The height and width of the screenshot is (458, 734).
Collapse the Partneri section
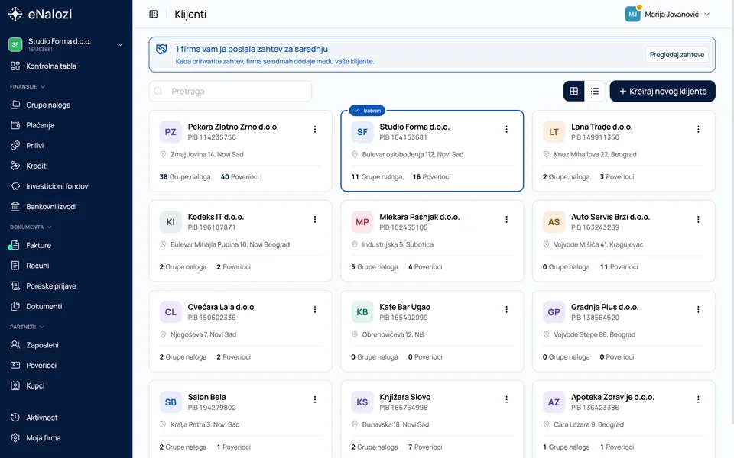[28, 327]
